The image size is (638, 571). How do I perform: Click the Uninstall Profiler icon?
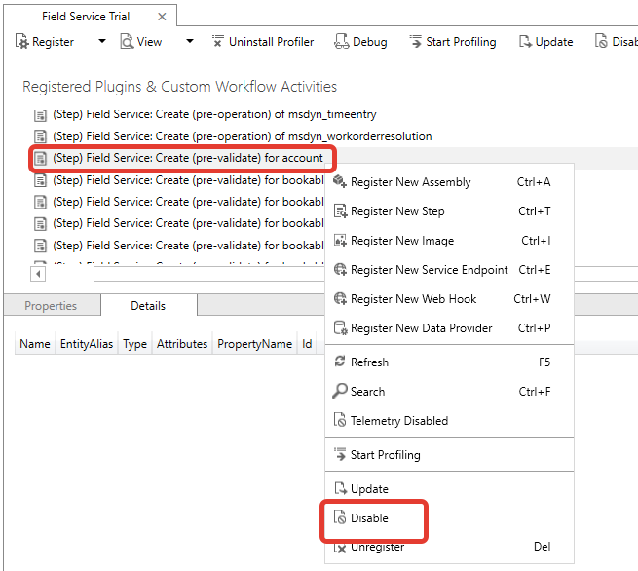tap(218, 41)
